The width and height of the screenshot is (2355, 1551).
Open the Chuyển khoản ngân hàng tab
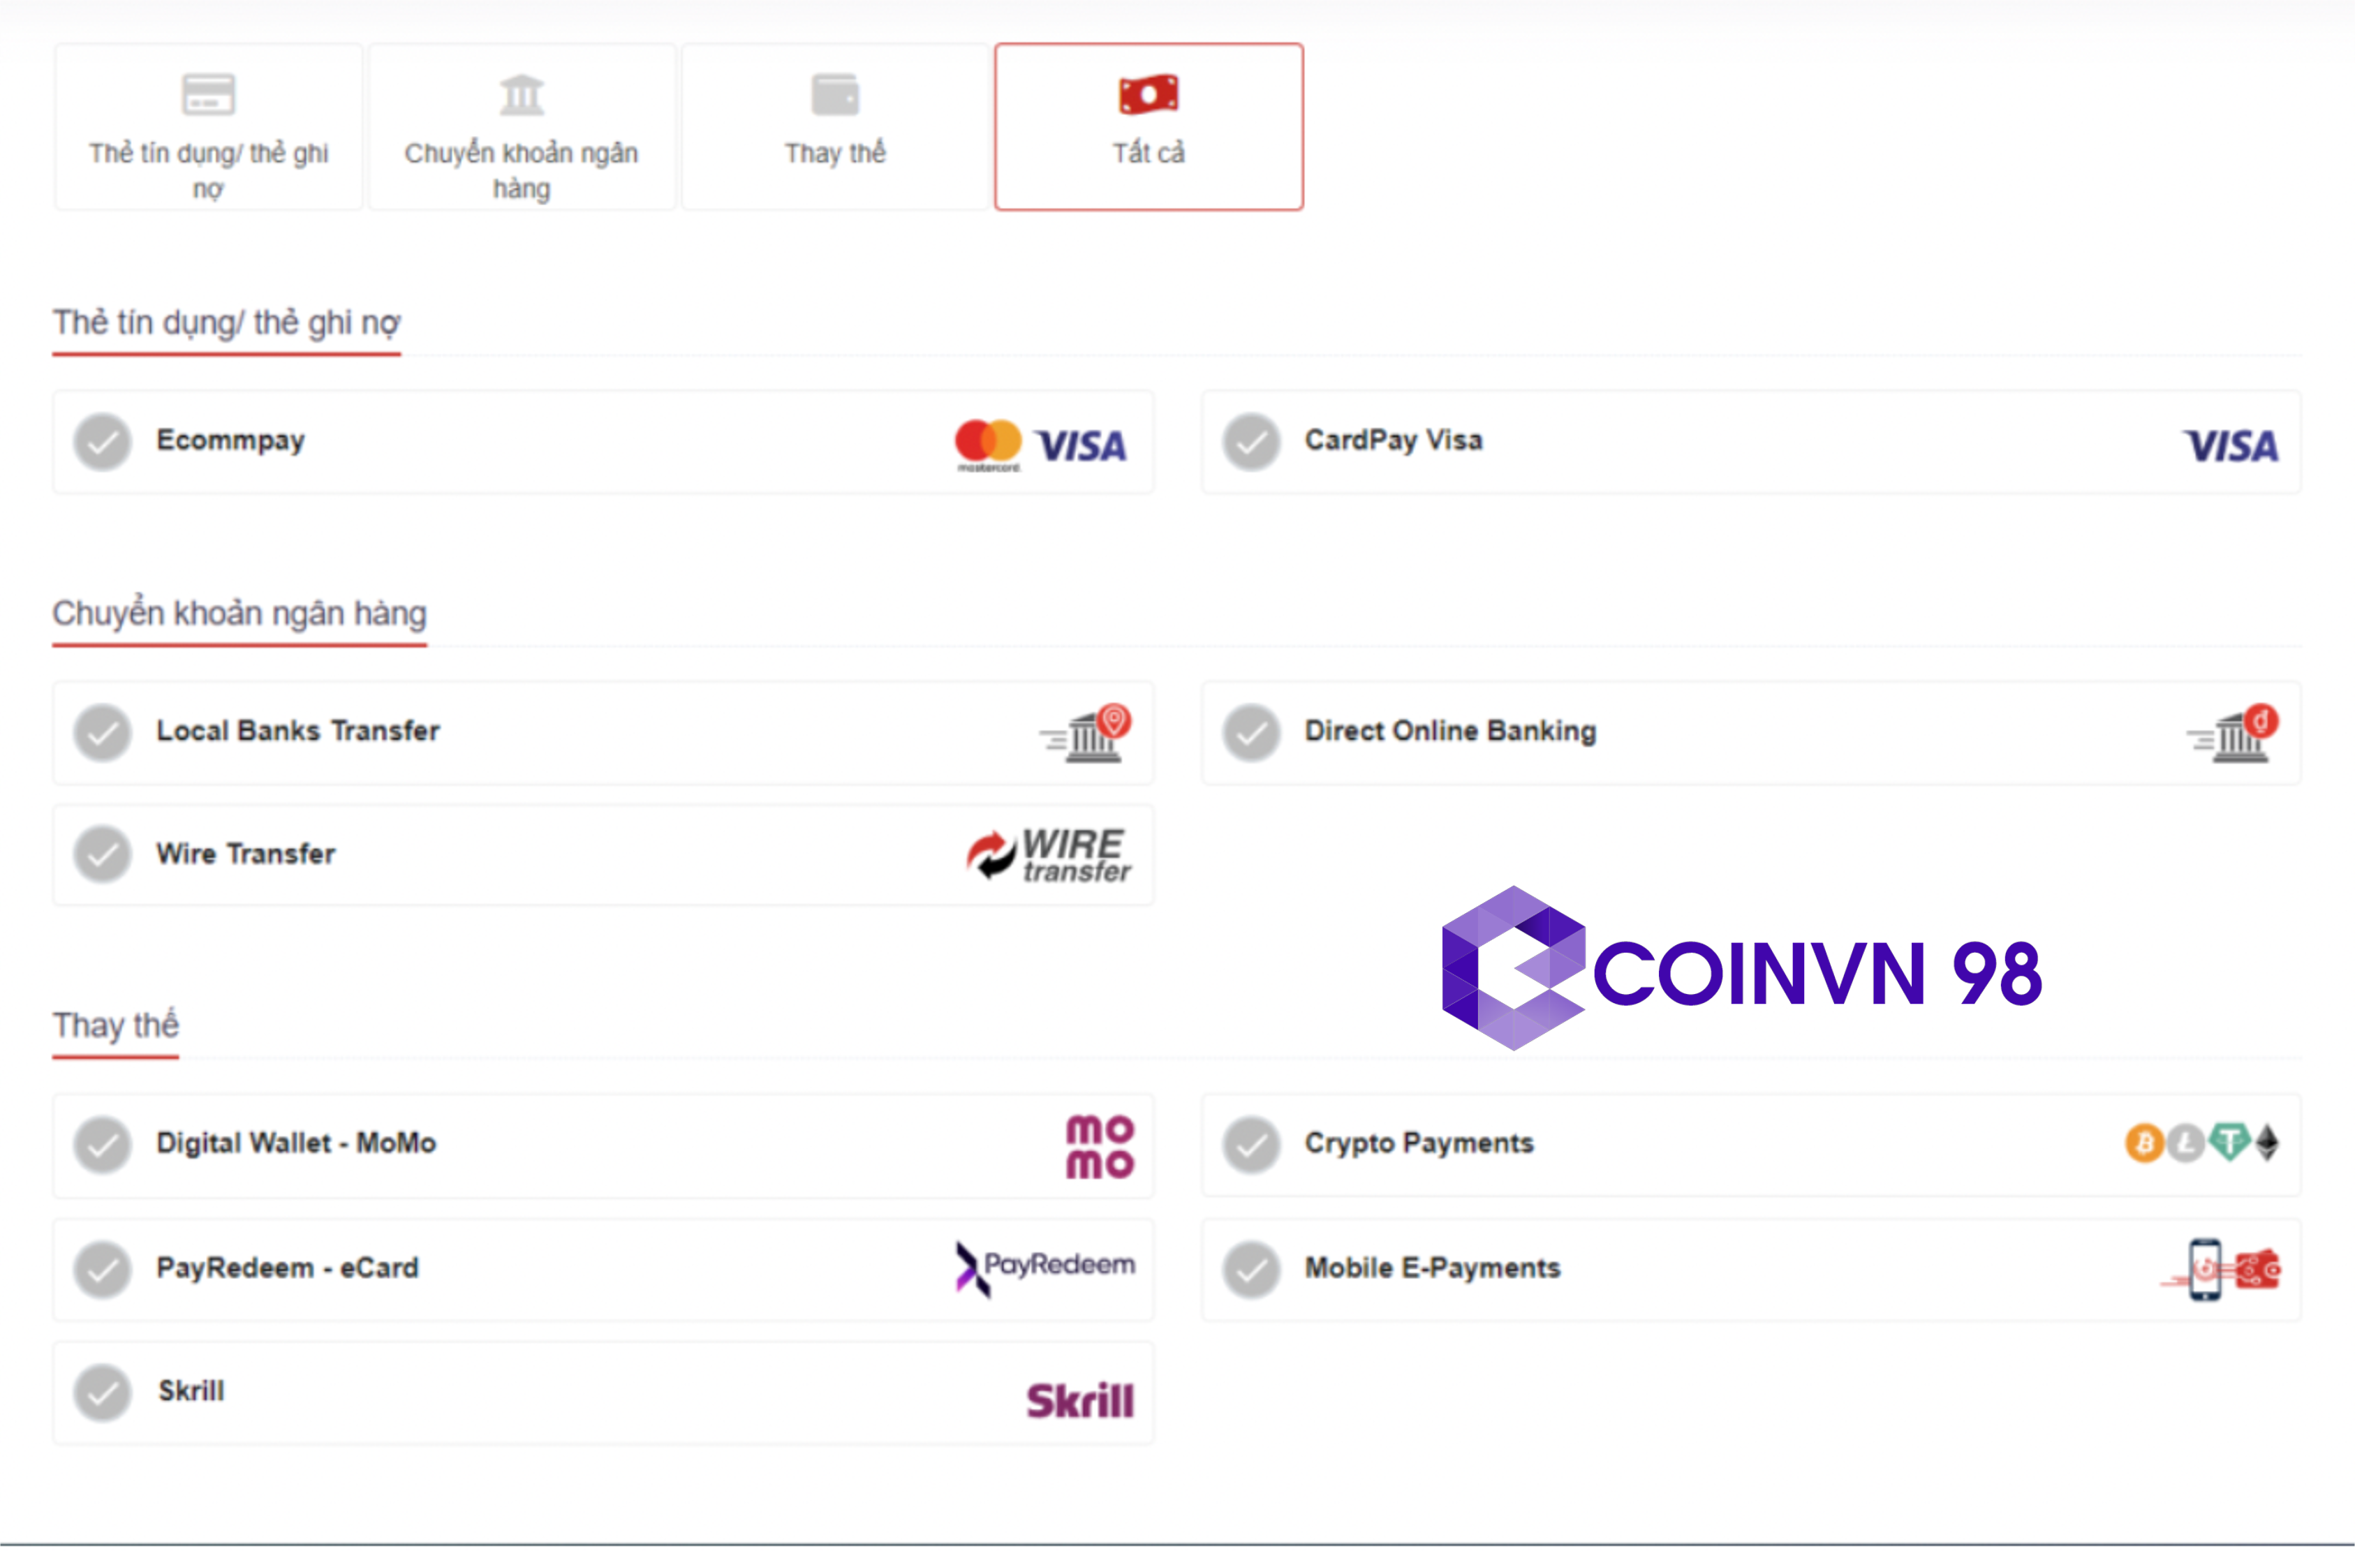tap(522, 126)
